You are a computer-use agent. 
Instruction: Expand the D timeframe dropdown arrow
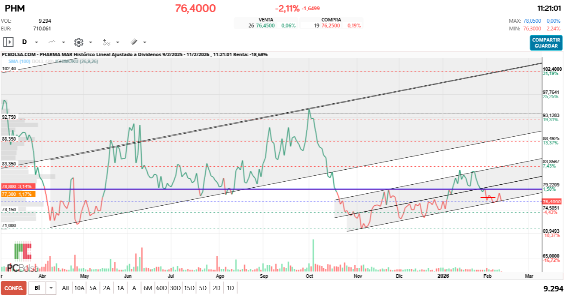tap(37, 42)
